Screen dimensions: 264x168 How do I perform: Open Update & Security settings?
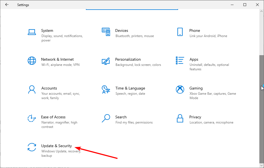[57, 146]
